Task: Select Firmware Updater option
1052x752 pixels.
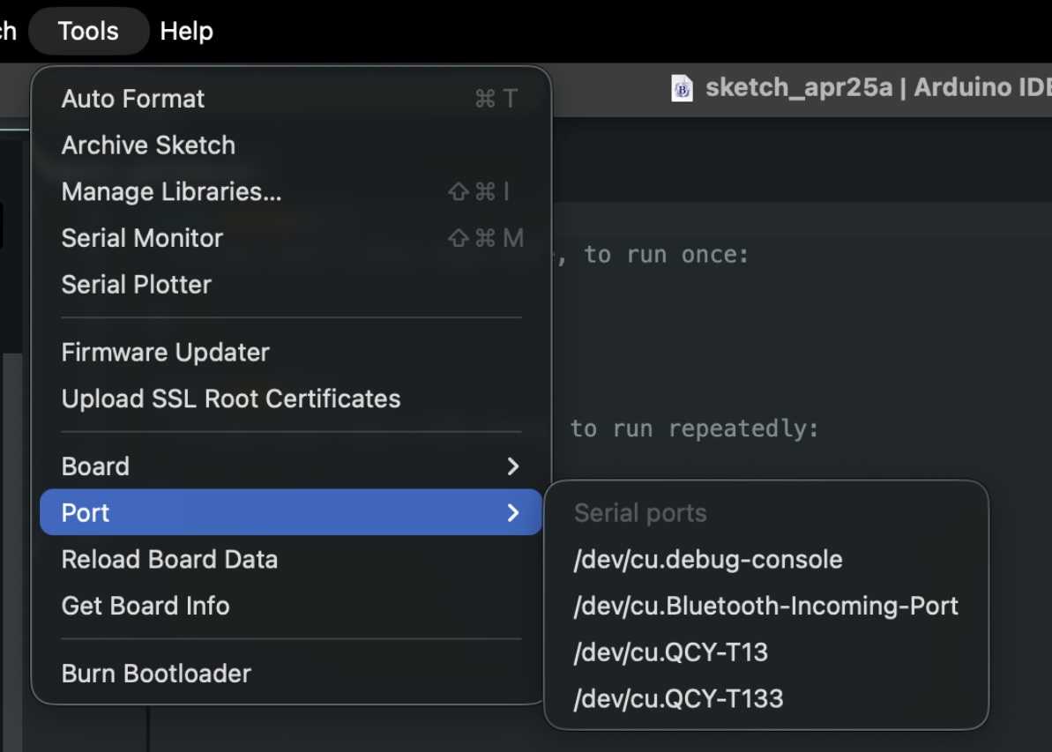Action: (x=290, y=352)
